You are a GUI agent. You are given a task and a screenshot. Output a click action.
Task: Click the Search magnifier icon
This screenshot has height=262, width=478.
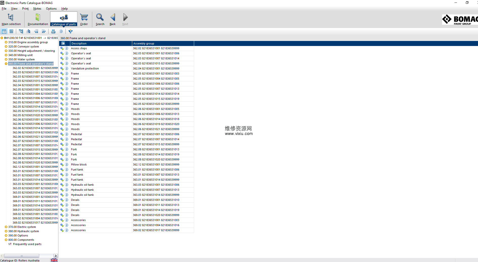point(100,19)
